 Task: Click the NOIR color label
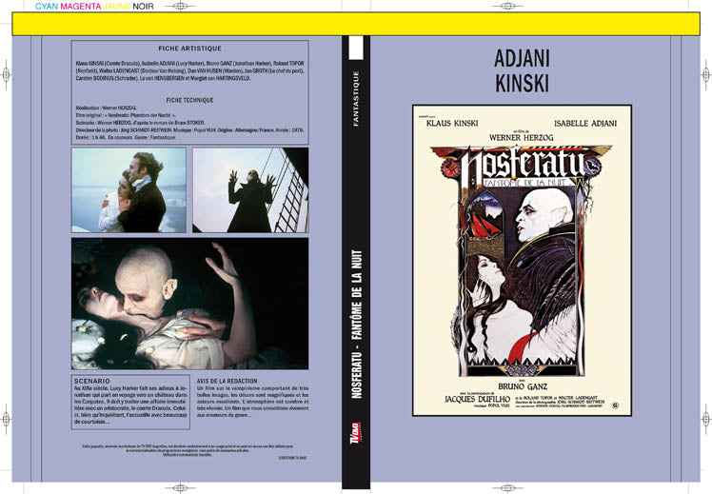point(143,7)
